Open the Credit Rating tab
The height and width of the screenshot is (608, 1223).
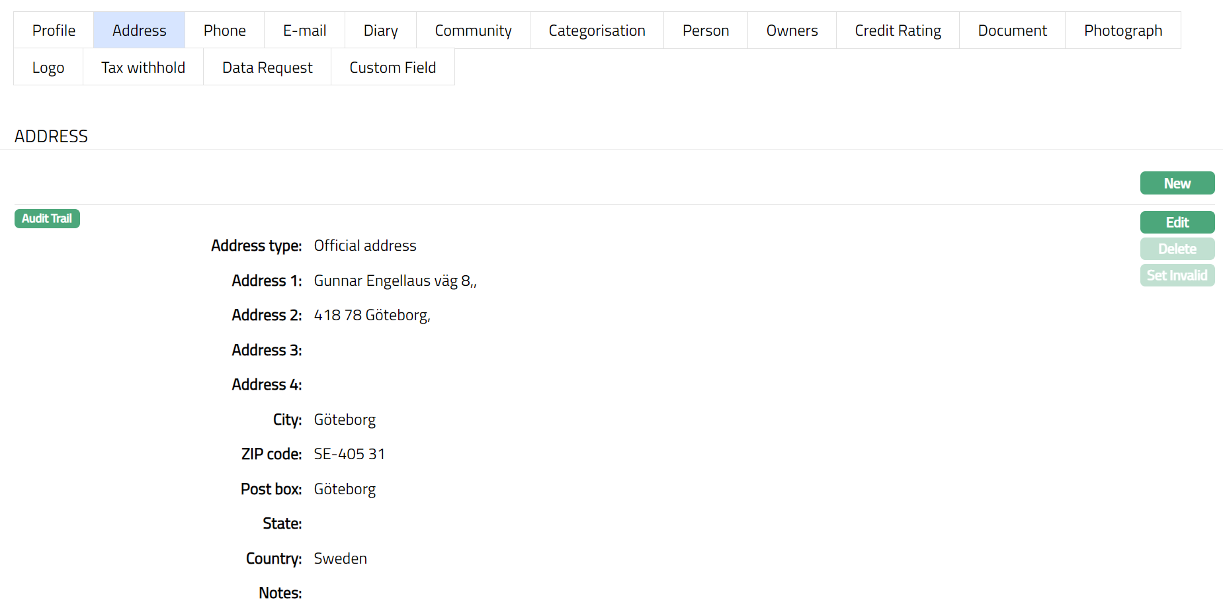tap(898, 30)
